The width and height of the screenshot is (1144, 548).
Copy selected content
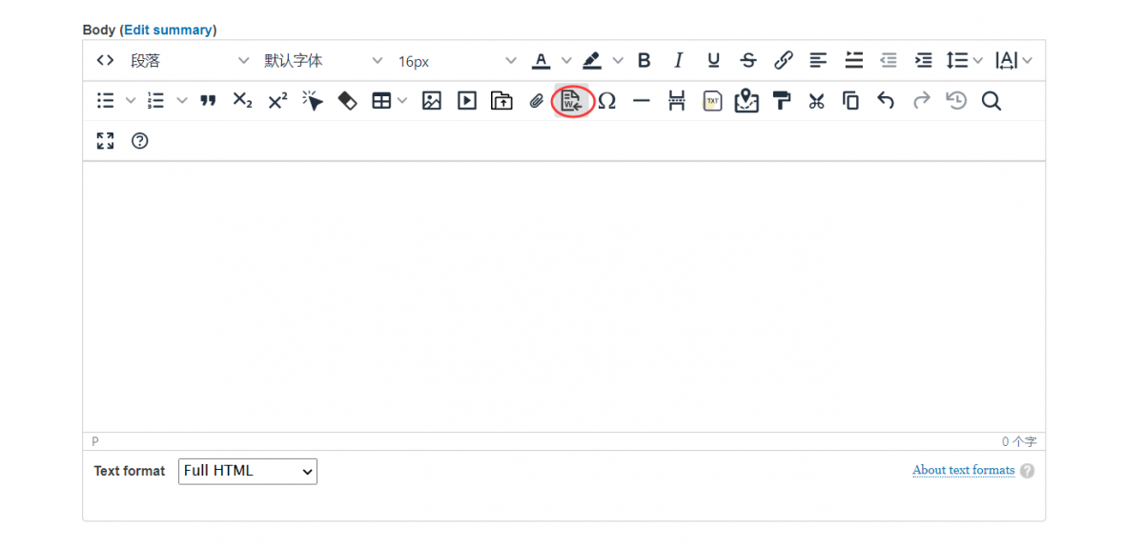851,101
